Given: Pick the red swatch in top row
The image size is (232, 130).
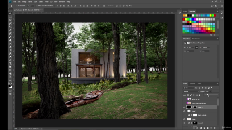Looking at the screenshot, I should [215, 16].
